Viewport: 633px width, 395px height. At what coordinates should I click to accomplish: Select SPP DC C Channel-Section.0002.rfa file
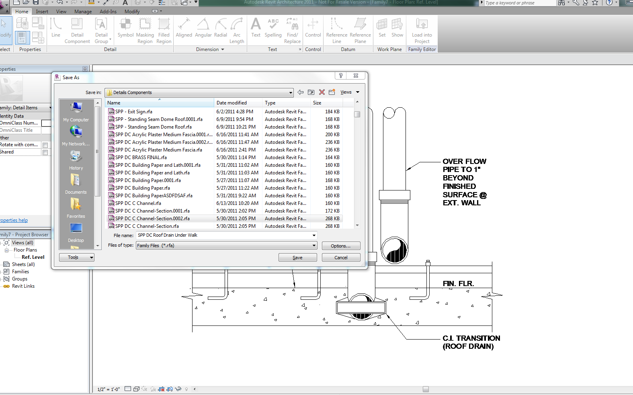tap(223, 219)
